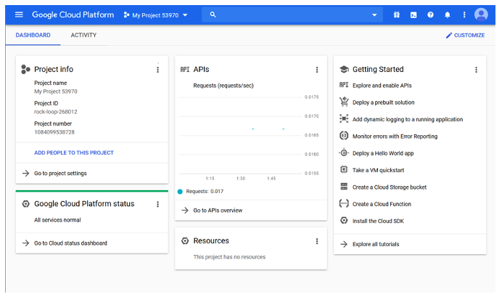Click the Requests (requests/sec) chart title
This screenshot has width=502, height=297.
pos(223,86)
